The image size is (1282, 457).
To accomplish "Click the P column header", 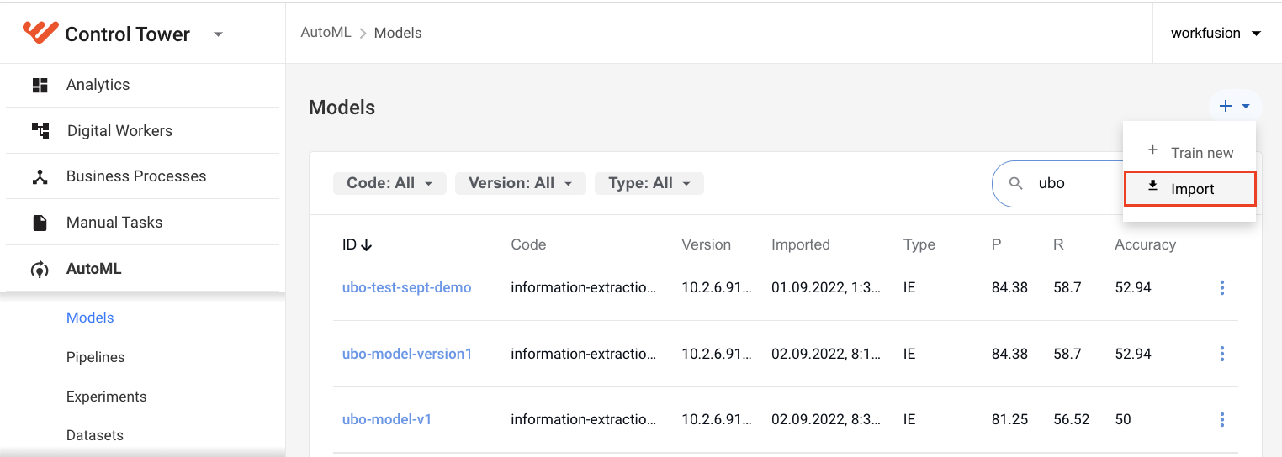I will [x=996, y=244].
